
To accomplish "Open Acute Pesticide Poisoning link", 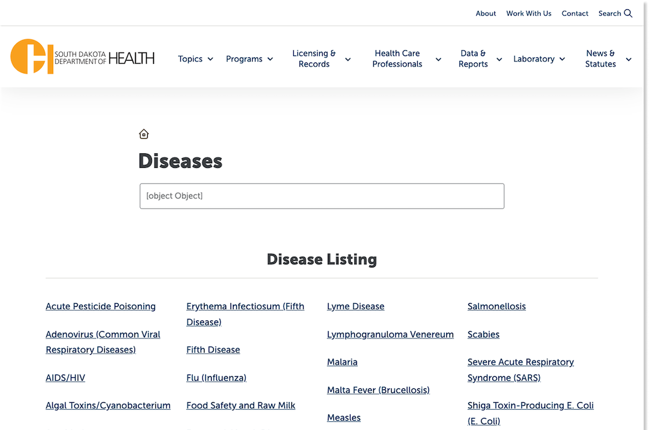I will click(101, 306).
